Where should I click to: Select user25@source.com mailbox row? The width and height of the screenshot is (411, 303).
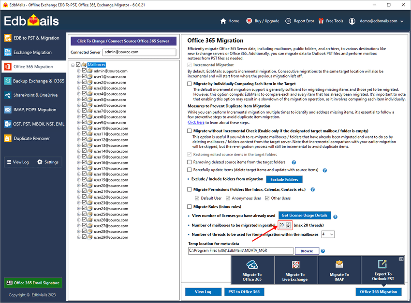click(x=111, y=215)
